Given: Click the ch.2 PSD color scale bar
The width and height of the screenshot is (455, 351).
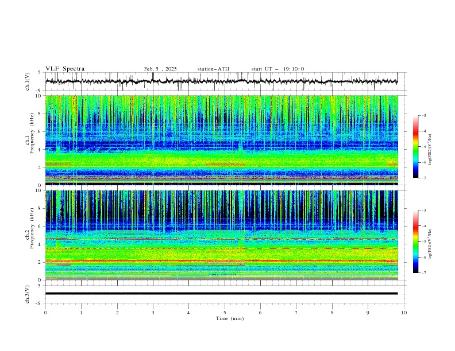Looking at the screenshot, I should point(415,241).
